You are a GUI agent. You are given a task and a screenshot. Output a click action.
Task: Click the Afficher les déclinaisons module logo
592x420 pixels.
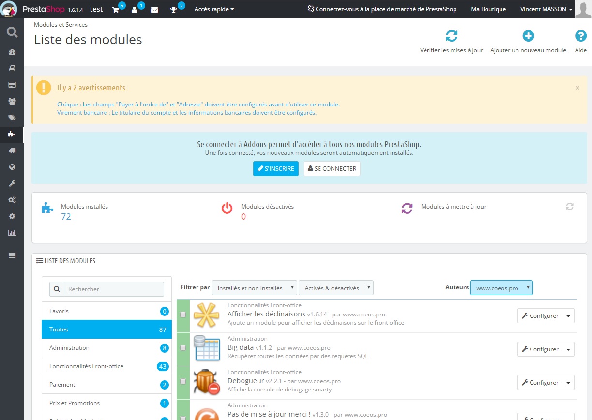[x=207, y=315]
